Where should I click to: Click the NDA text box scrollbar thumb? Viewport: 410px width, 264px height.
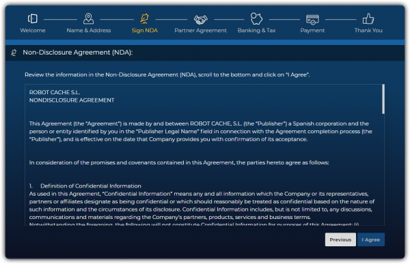click(x=383, y=99)
